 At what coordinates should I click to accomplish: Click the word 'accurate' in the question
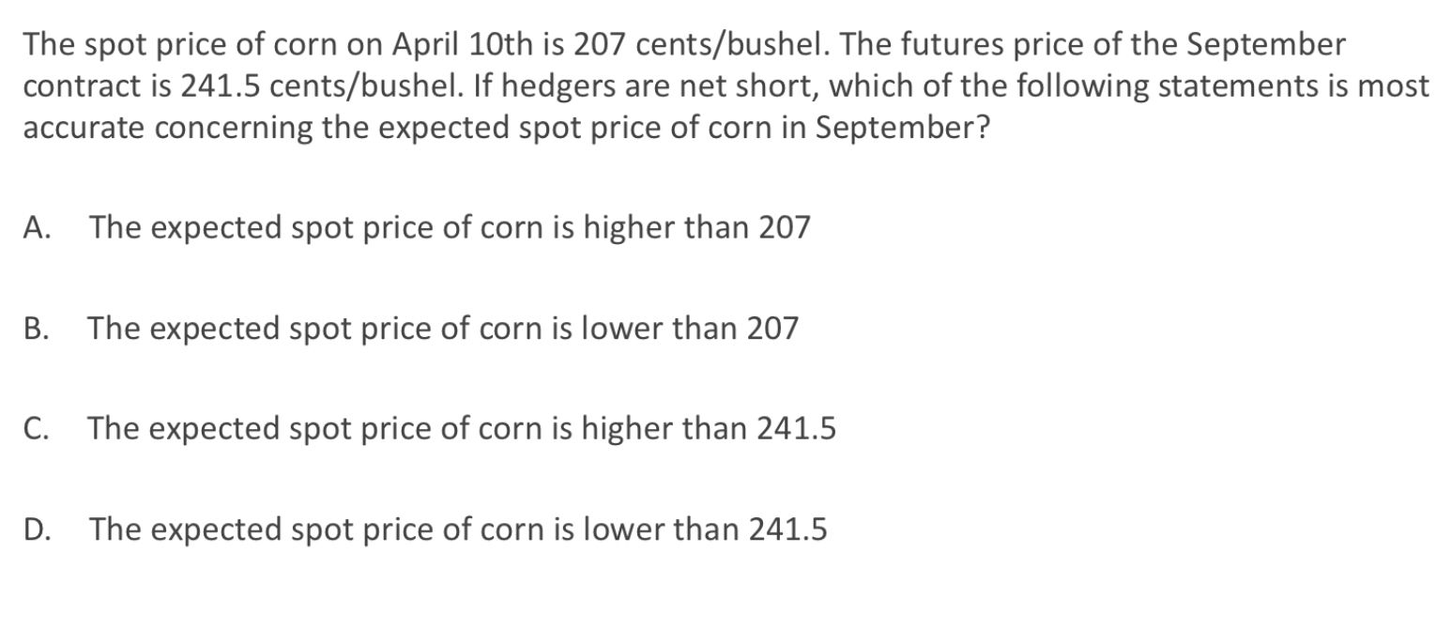pyautogui.click(x=83, y=128)
